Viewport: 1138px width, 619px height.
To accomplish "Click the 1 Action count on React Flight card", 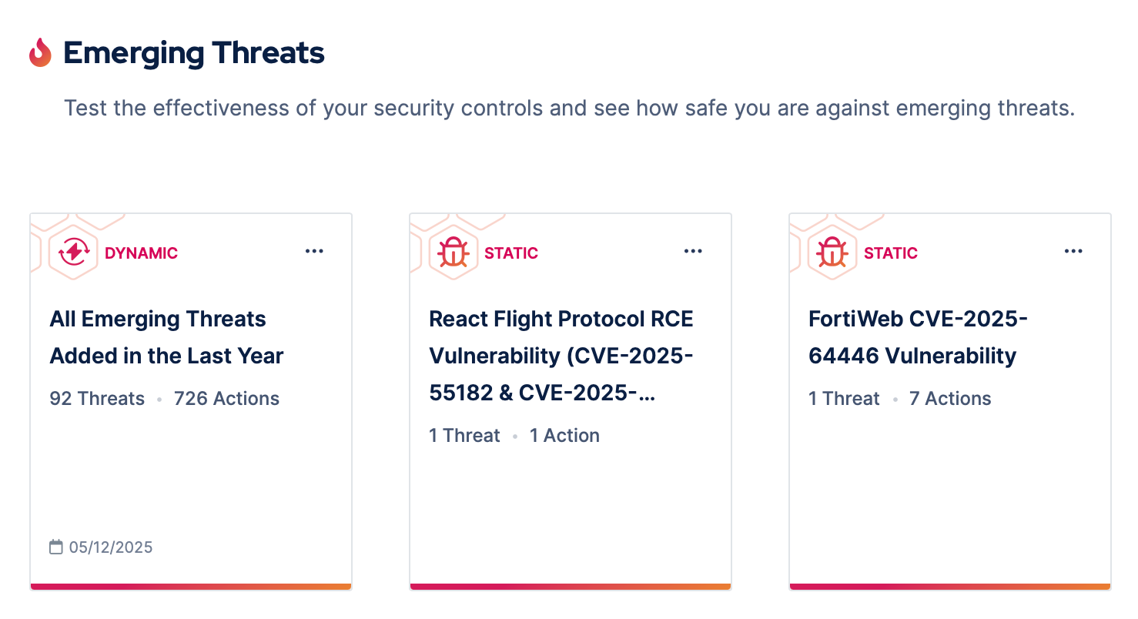I will click(564, 436).
